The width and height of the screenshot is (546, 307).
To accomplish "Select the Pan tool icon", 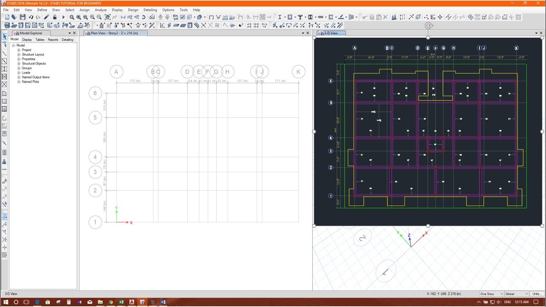I will click(x=107, y=17).
